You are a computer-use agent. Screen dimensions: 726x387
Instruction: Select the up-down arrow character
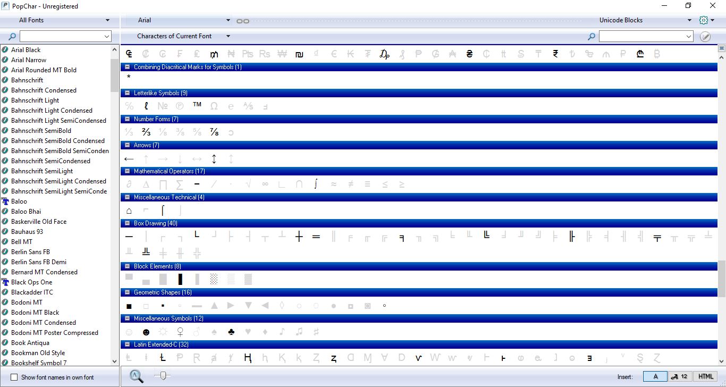214,158
